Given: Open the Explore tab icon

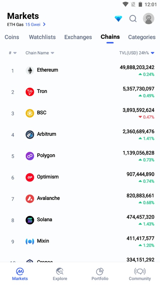Looking at the screenshot, I should coord(60,271).
